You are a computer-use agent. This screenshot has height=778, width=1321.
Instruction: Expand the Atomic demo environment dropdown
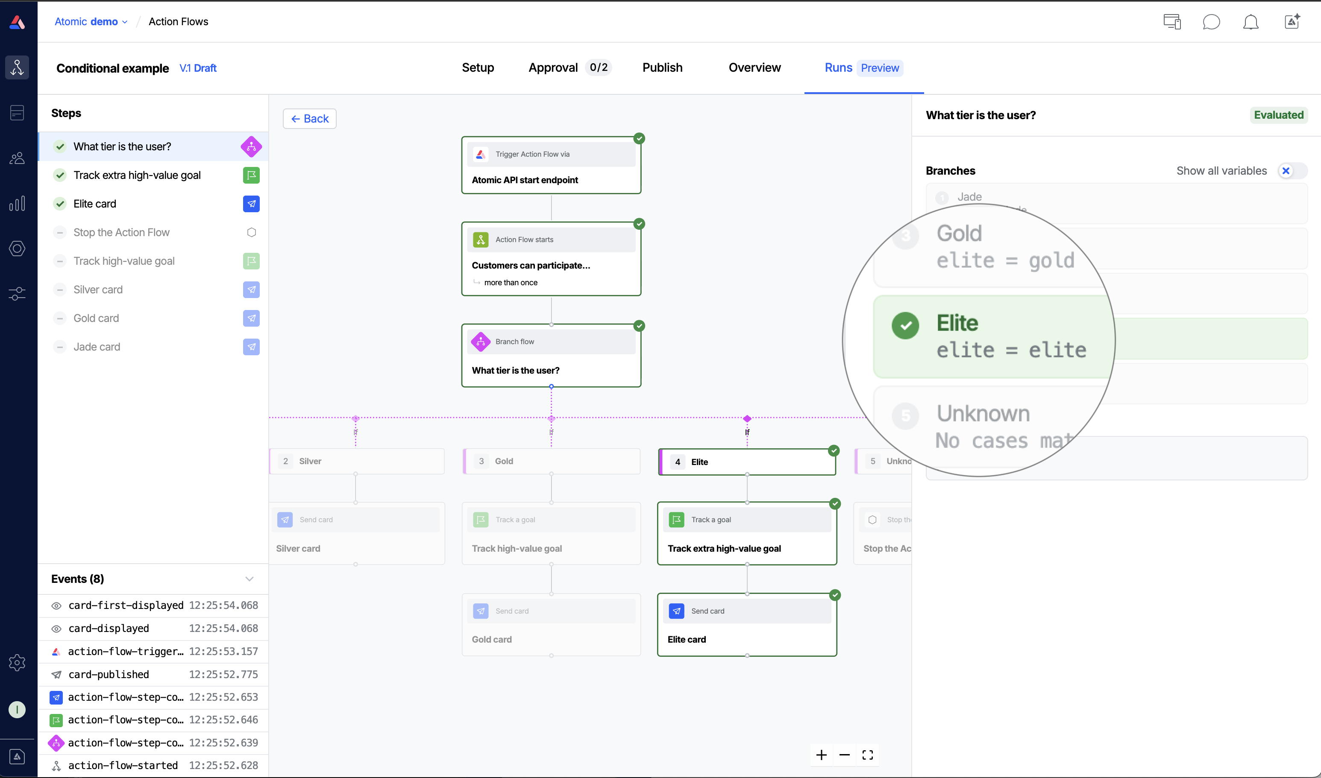(x=91, y=21)
